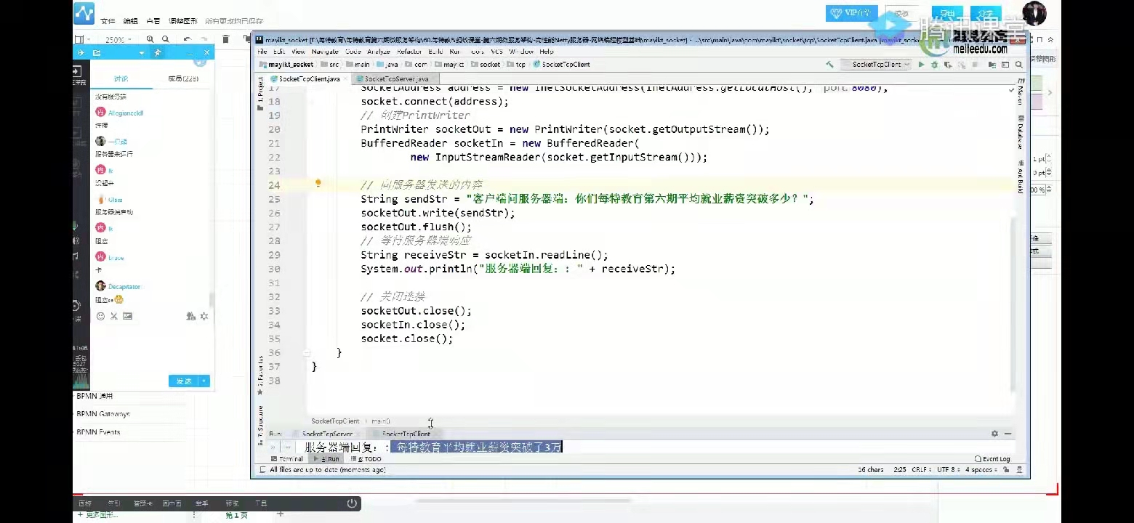Open the Code menu in IntelliJ
The image size is (1134, 523).
click(353, 52)
